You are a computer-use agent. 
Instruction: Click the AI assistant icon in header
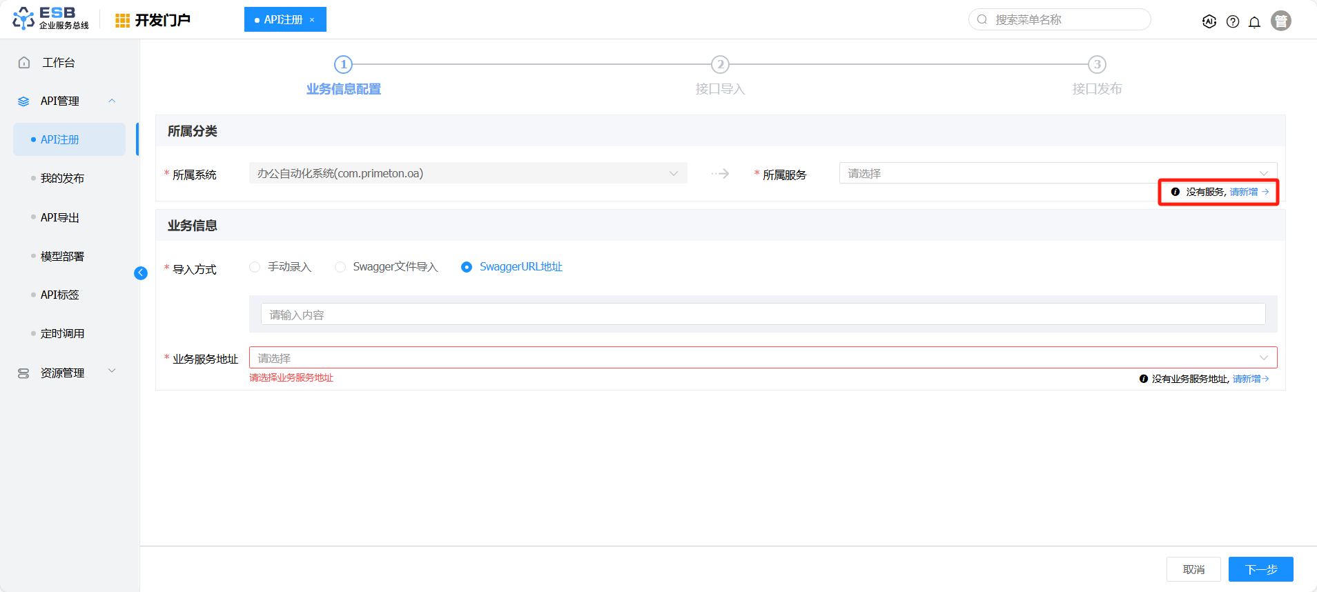click(1209, 21)
